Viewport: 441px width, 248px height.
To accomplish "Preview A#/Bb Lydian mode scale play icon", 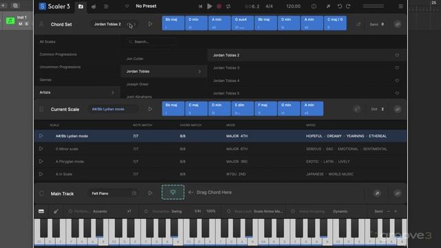I will click(41, 136).
